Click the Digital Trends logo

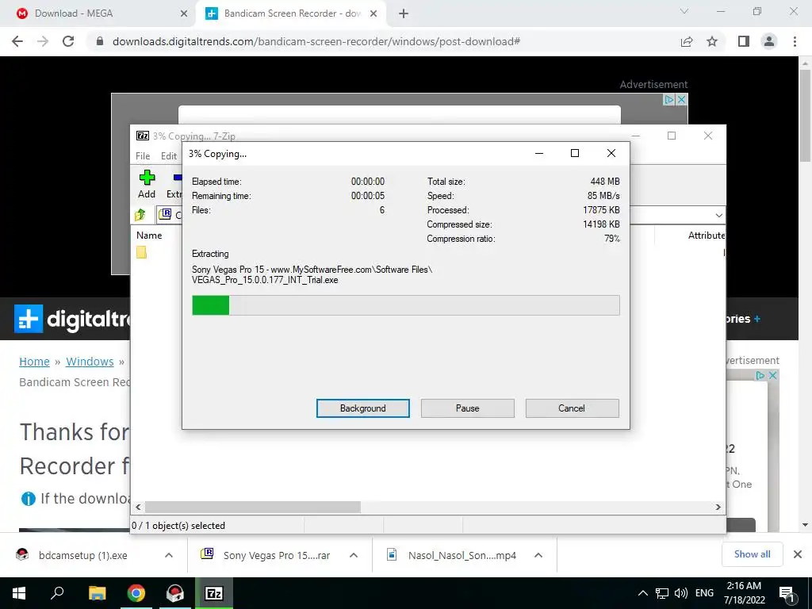click(x=72, y=319)
